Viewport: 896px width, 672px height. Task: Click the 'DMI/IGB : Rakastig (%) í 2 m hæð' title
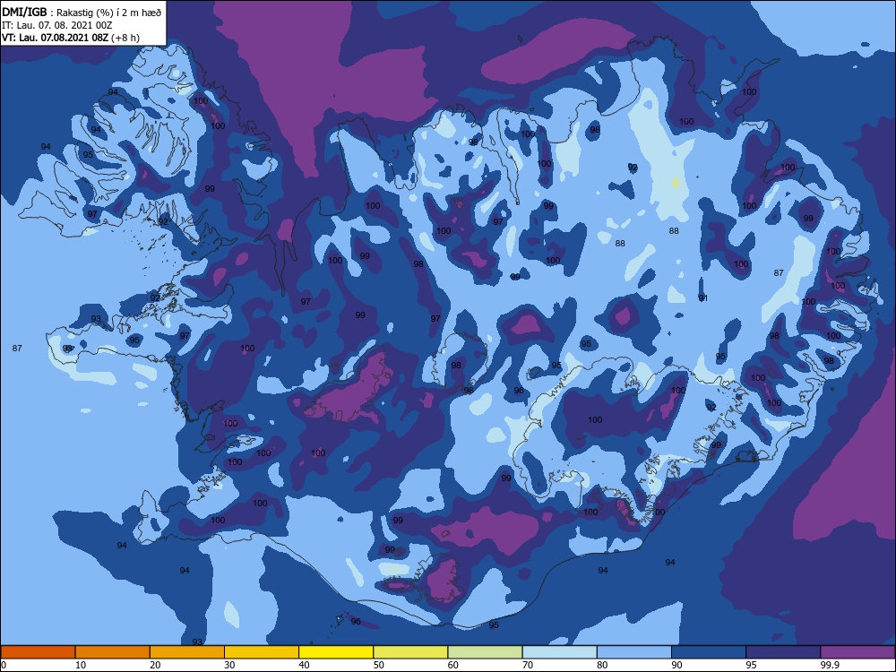click(82, 12)
